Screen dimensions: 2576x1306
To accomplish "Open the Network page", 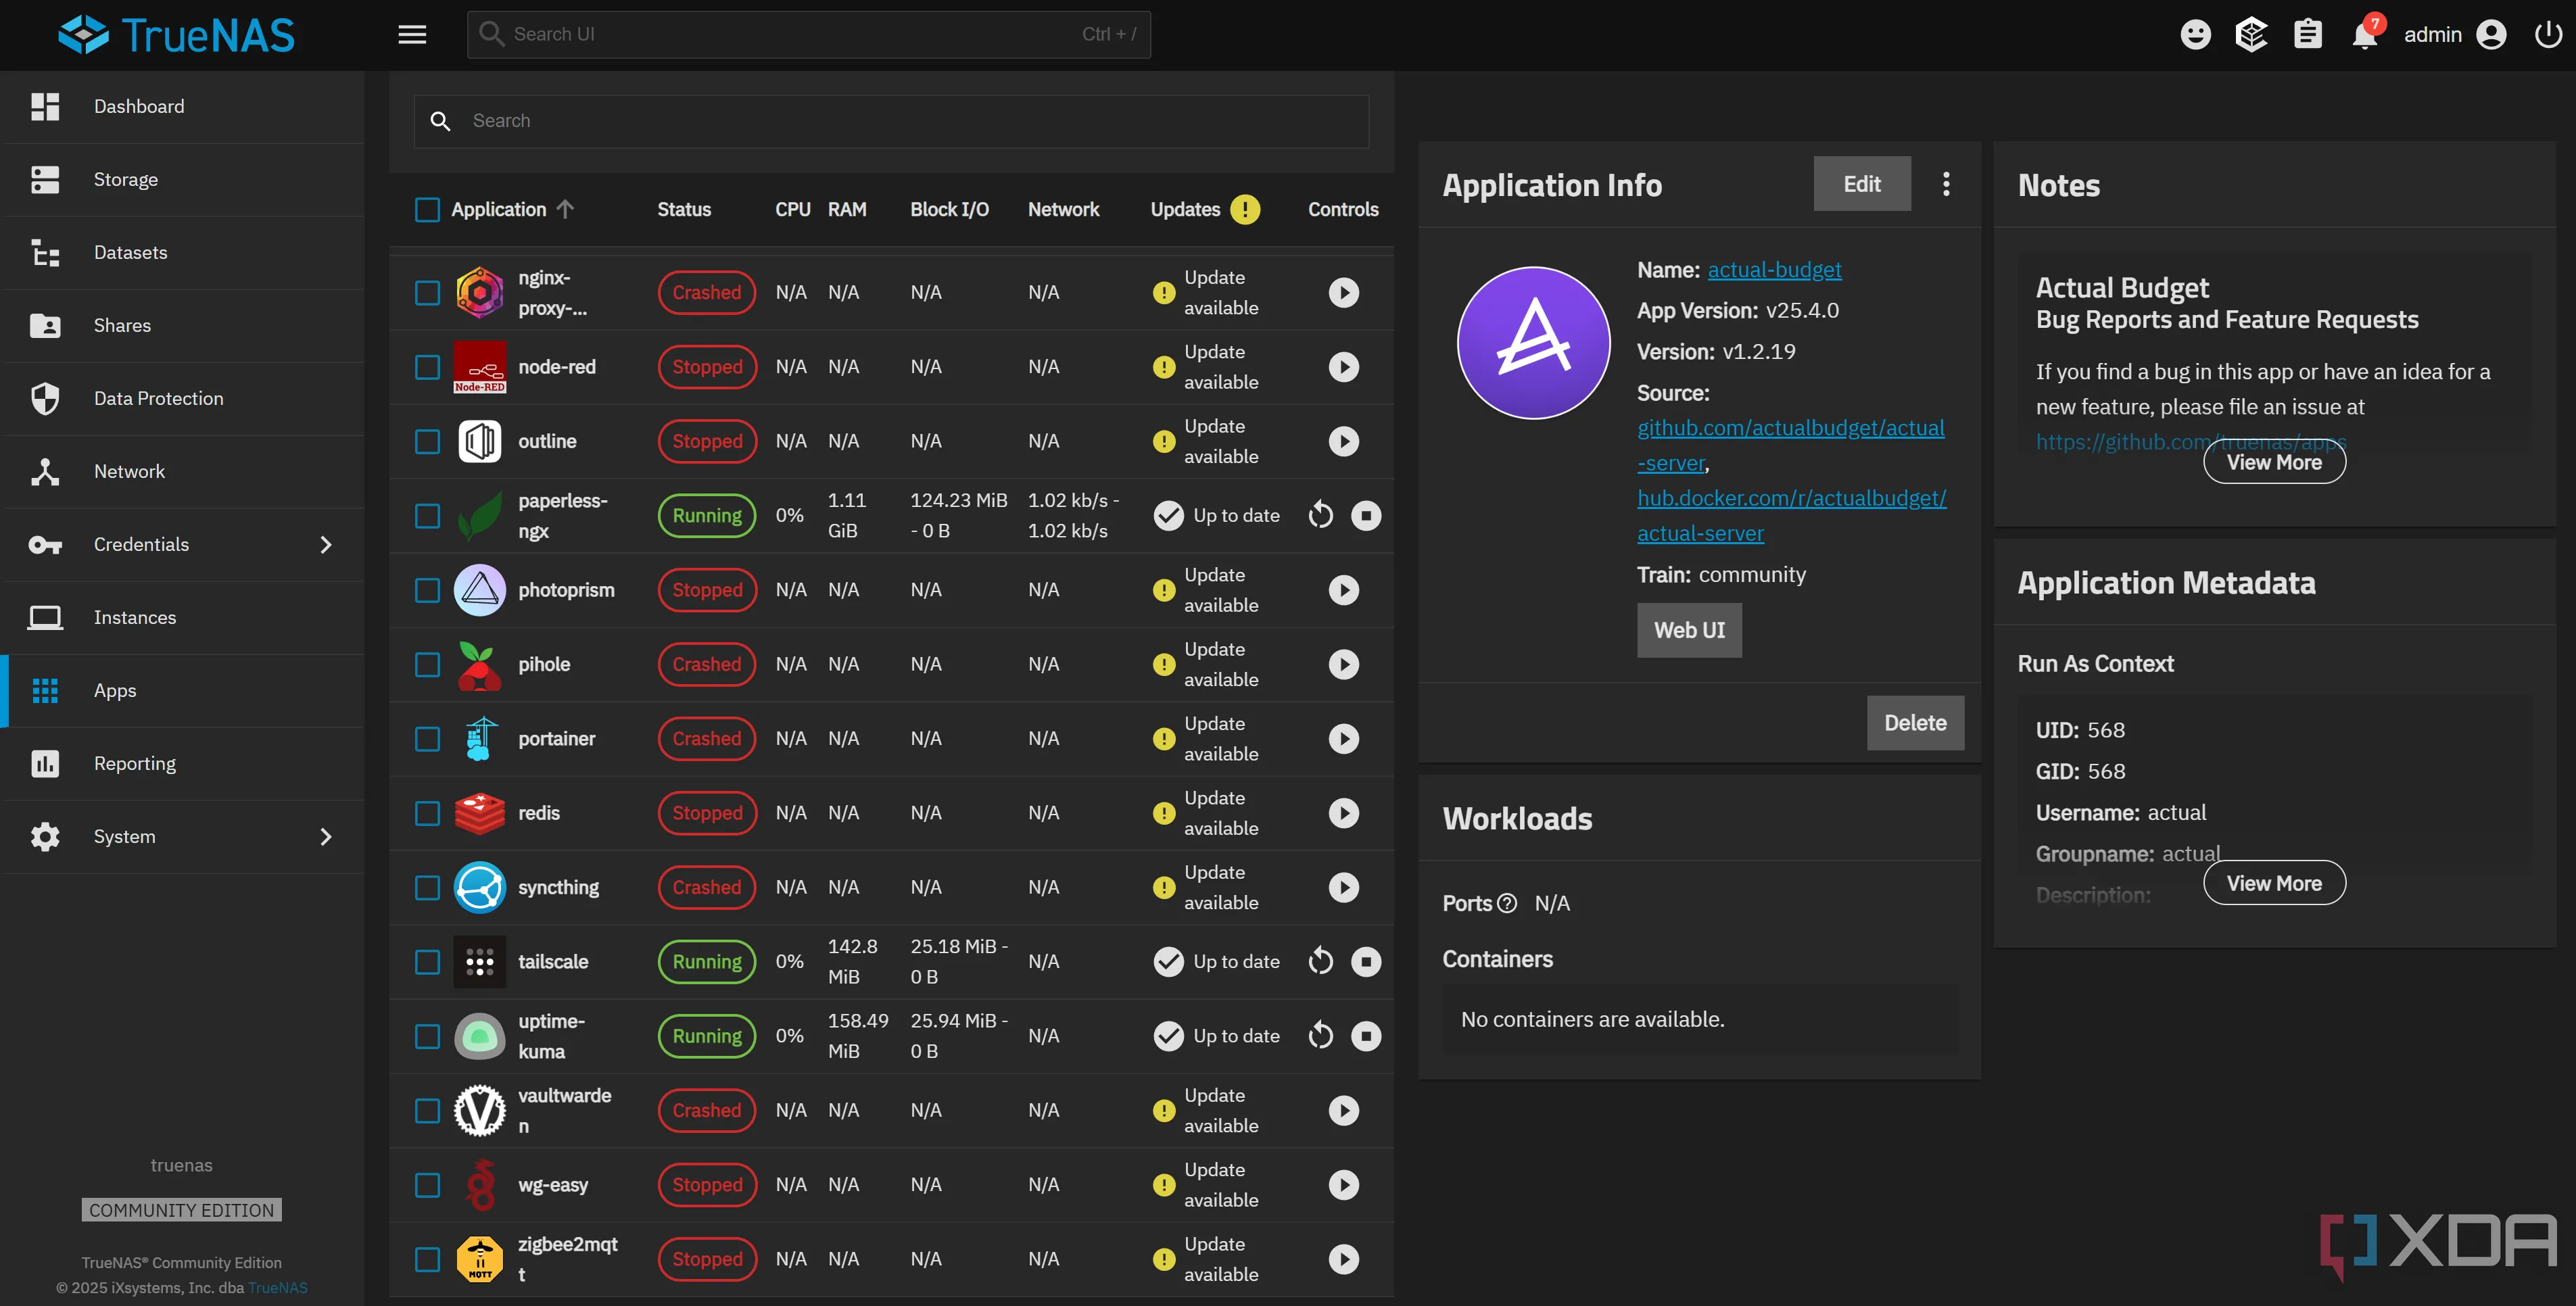I will coord(182,472).
